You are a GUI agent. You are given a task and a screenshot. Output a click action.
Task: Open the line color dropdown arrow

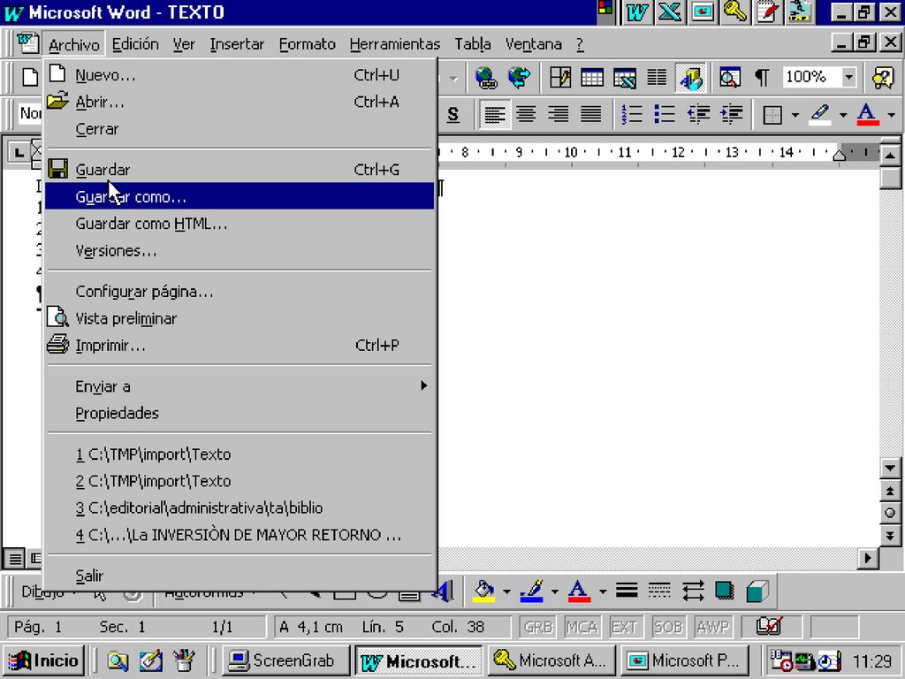pyautogui.click(x=555, y=591)
